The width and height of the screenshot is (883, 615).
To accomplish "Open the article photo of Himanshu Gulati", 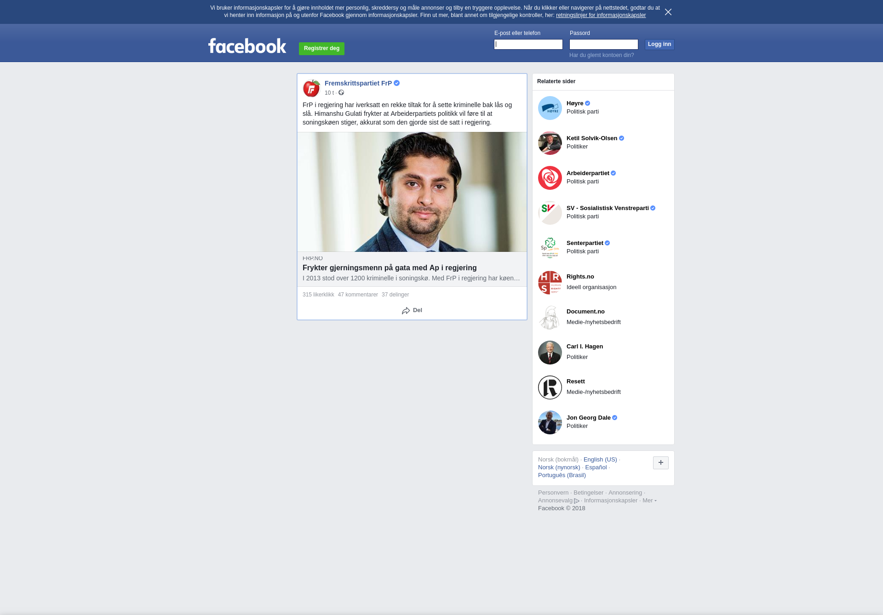I will tap(412, 192).
